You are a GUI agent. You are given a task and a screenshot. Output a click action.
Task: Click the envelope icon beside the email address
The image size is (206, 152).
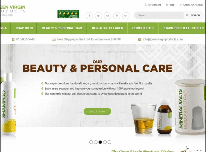(x=140, y=39)
